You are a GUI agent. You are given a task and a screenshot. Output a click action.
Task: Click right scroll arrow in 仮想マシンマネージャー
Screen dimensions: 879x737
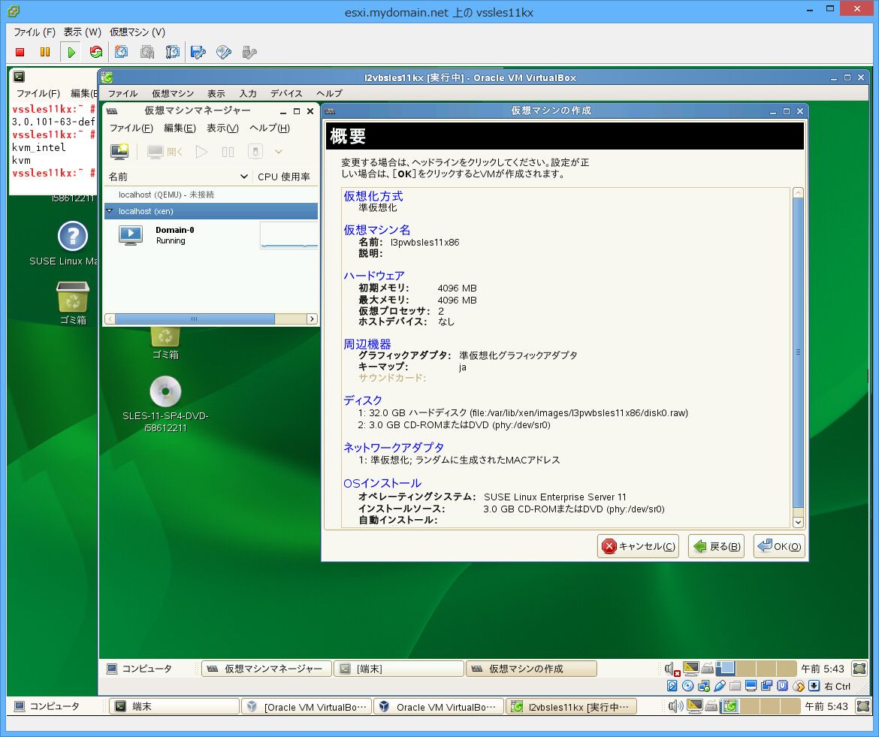point(312,319)
